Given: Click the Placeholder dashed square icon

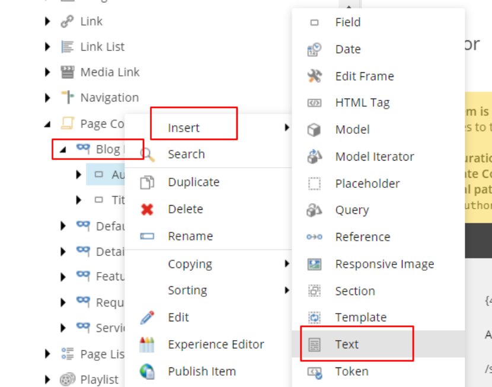Looking at the screenshot, I should (x=314, y=184).
